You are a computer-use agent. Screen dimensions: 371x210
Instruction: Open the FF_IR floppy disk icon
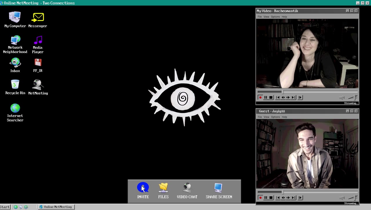(38, 63)
